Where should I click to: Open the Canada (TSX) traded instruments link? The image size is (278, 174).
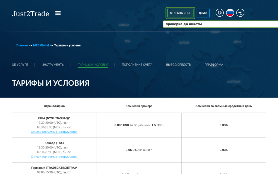[54, 157]
